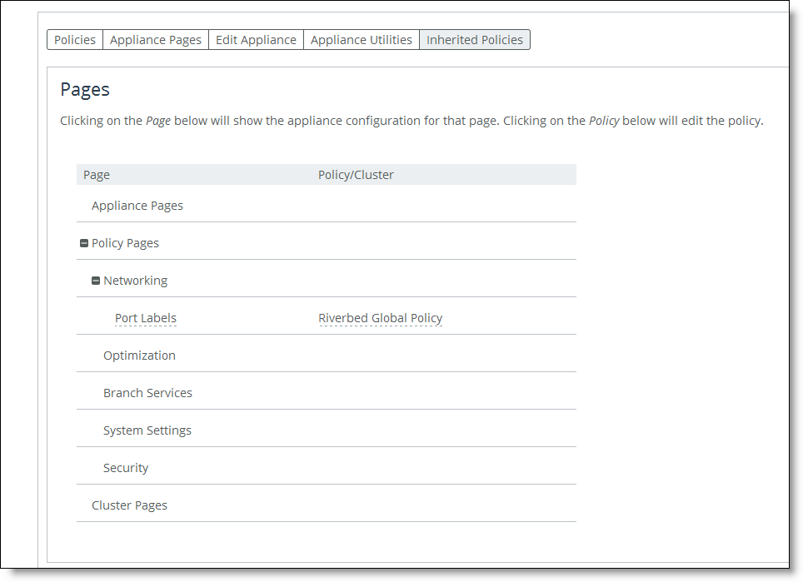Edit the Riverbed Global Policy link
The image size is (803, 582).
[380, 318]
